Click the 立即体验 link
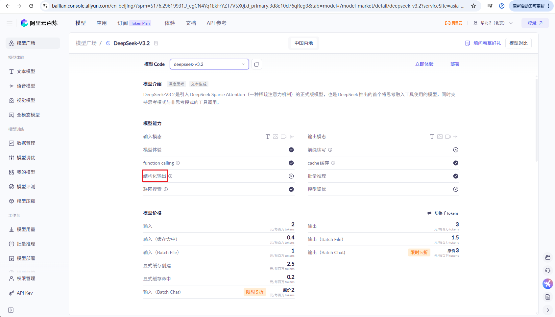Viewport: 555px width, 317px height. click(x=424, y=64)
